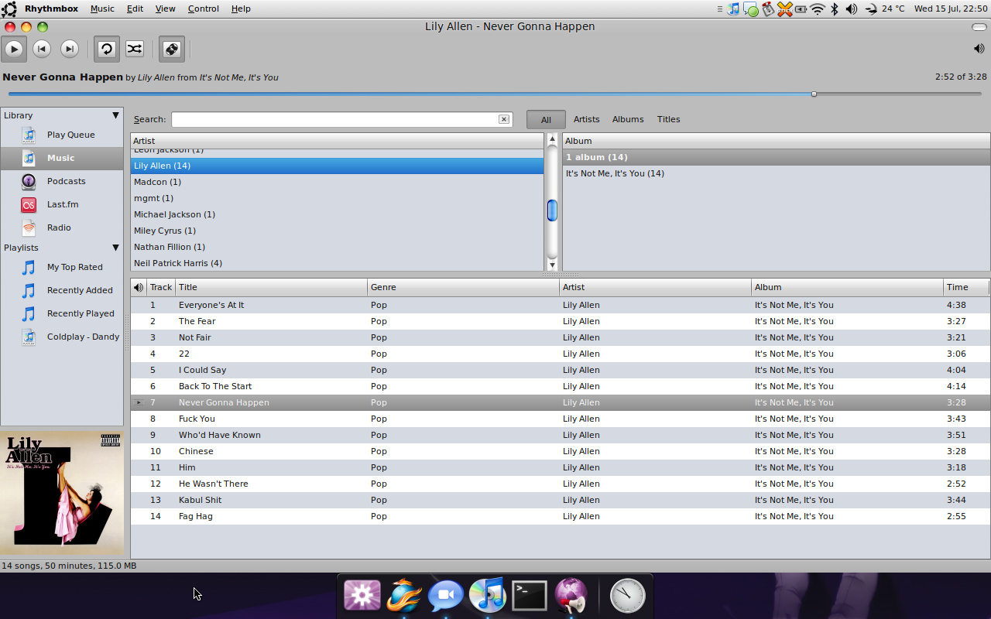Image resolution: width=991 pixels, height=619 pixels.
Task: Select the 1 album (14) row
Action: pos(776,157)
